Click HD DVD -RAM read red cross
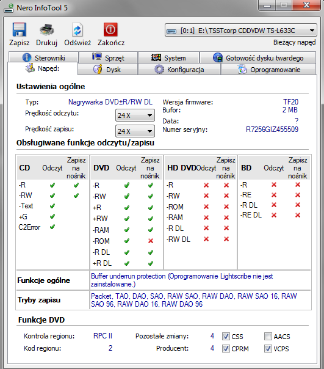Viewport: 324px width, 369px height. coord(206,217)
